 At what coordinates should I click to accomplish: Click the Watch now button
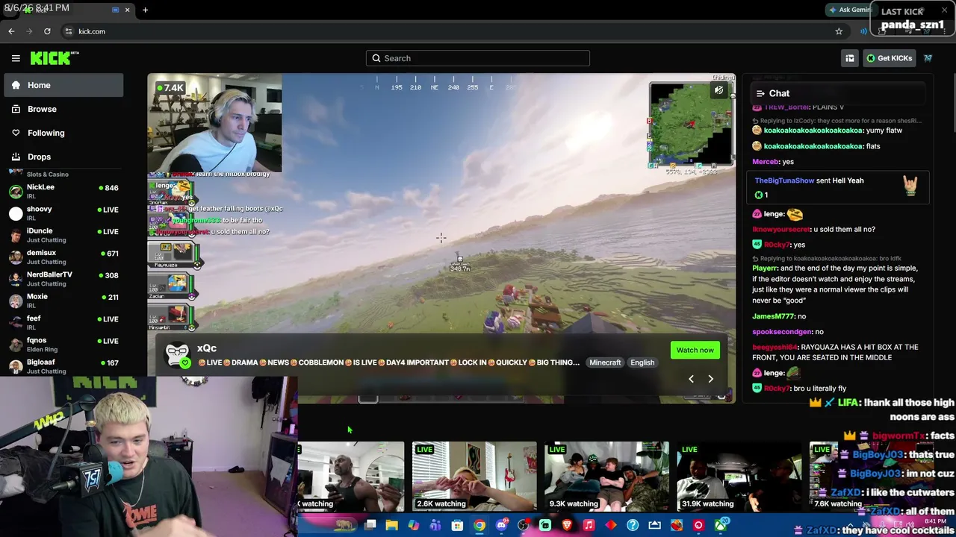click(695, 350)
